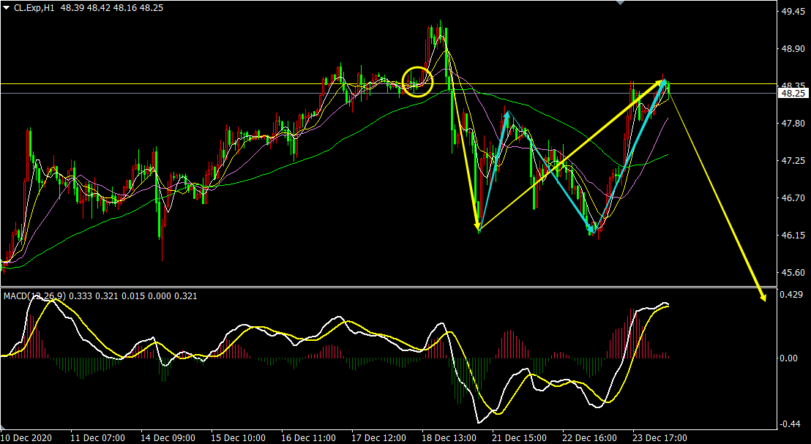Click the 18 Dec 13:00 time label
Image resolution: width=811 pixels, height=444 pixels.
click(x=449, y=438)
